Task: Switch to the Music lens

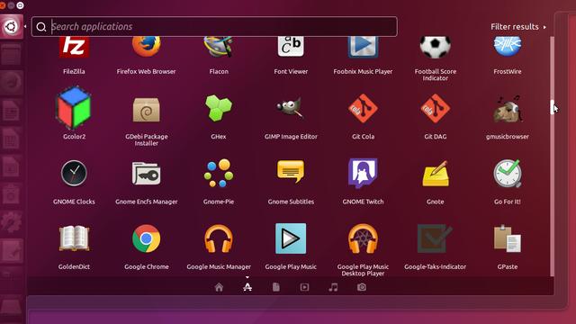Action: (333, 287)
